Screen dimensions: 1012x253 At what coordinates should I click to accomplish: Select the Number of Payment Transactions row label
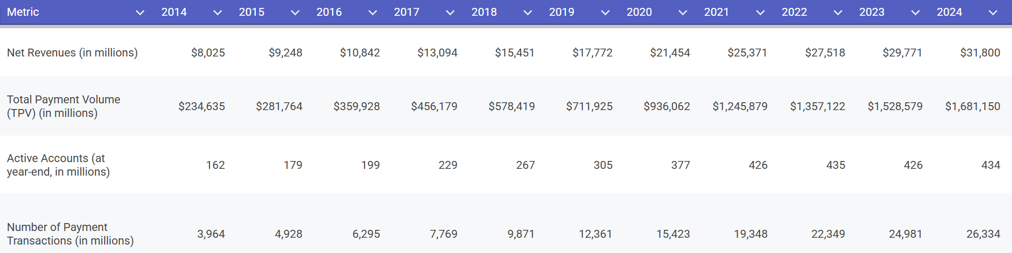[70, 234]
